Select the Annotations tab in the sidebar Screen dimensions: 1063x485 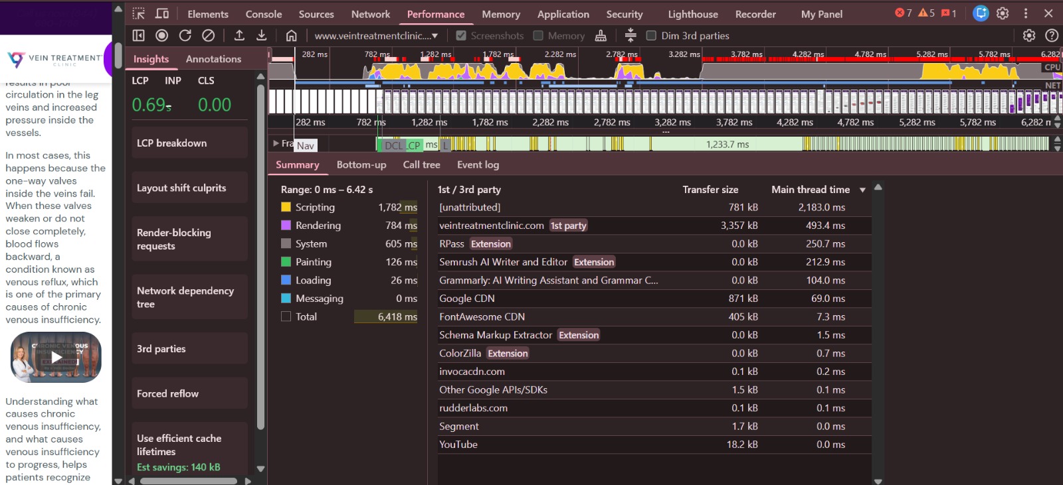click(213, 59)
